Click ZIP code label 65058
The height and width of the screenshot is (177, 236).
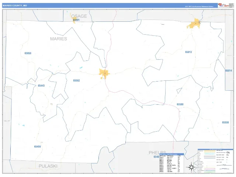[28, 53]
